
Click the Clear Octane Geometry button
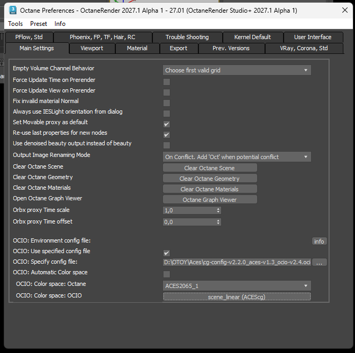point(210,179)
